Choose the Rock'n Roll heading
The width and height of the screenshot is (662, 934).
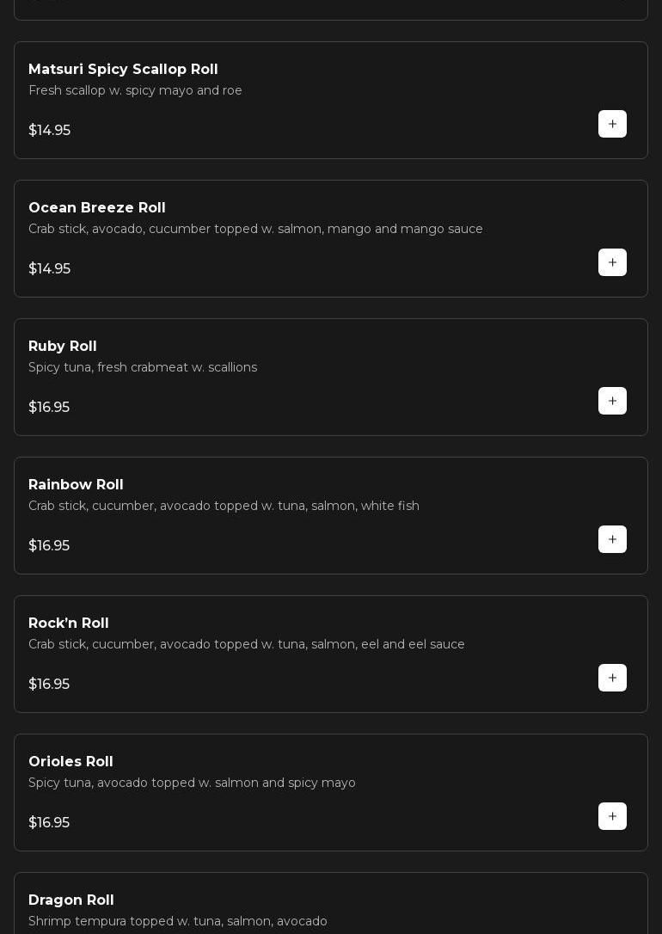point(69,623)
